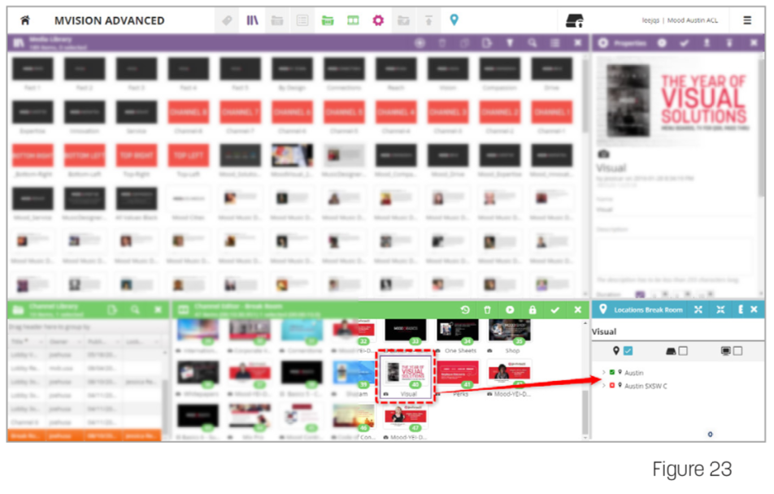This screenshot has height=494, width=774.
Task: Select the Perks item numbered 41
Action: pos(458,379)
